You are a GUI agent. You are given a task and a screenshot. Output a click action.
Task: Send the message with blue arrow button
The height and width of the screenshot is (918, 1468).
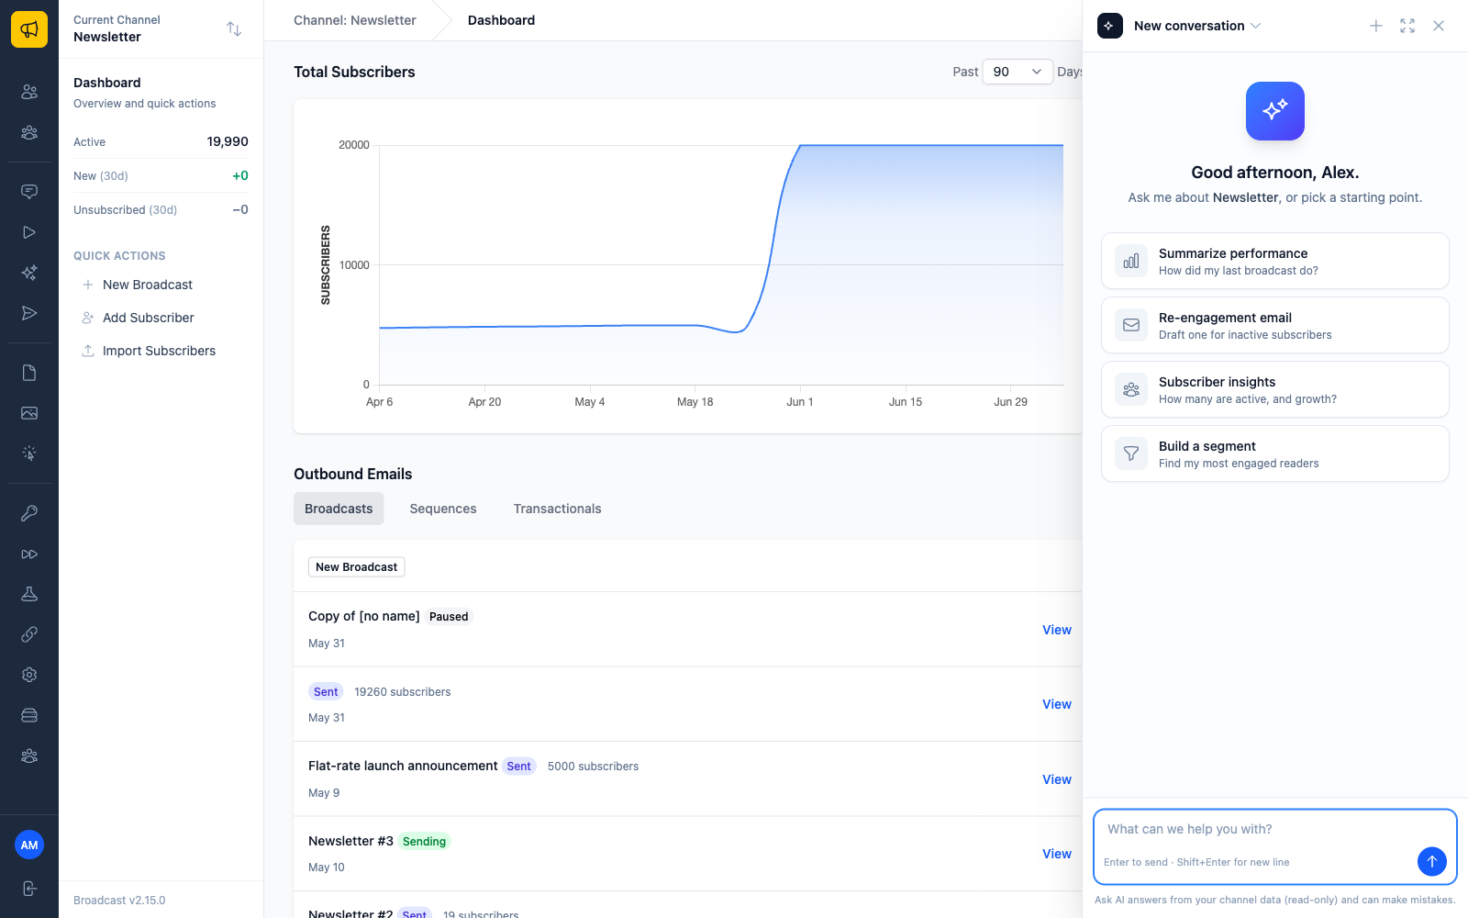tap(1432, 861)
